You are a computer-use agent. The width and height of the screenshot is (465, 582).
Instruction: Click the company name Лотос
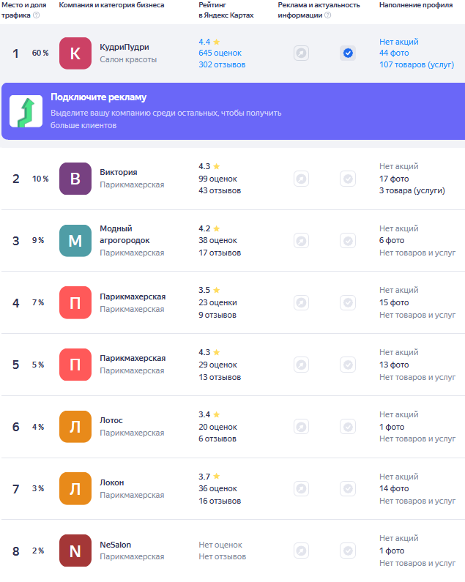pos(111,420)
